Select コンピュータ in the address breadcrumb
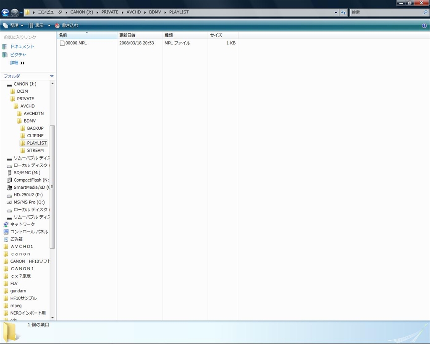Screen dimensions: 430x344 point(50,12)
